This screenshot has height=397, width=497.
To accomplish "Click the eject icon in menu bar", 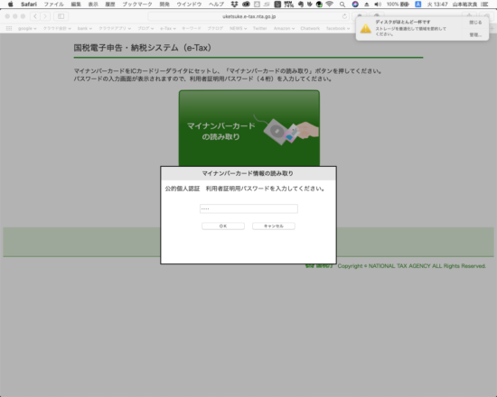I will tap(366, 5).
